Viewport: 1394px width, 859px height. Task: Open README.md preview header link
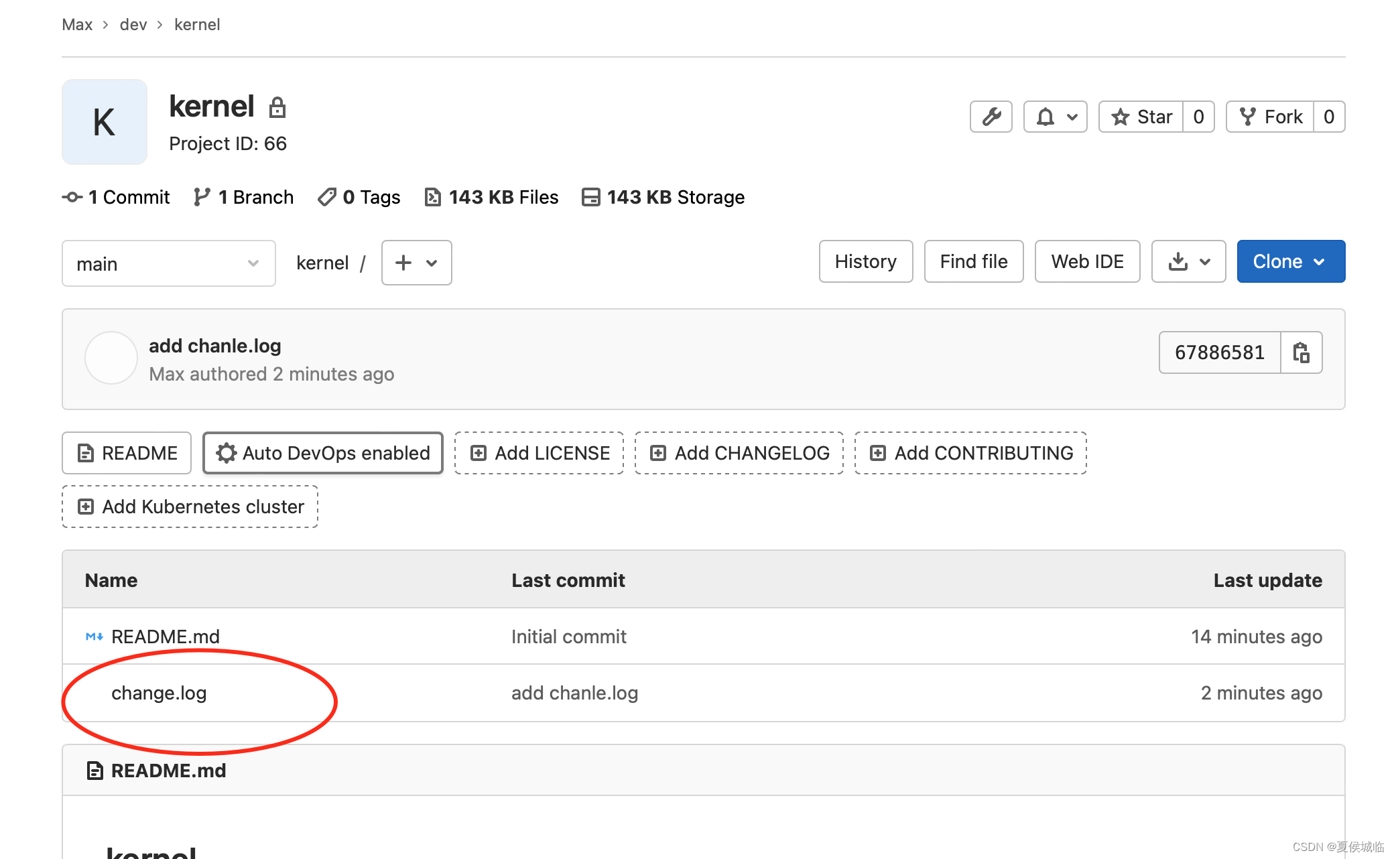coord(169,771)
